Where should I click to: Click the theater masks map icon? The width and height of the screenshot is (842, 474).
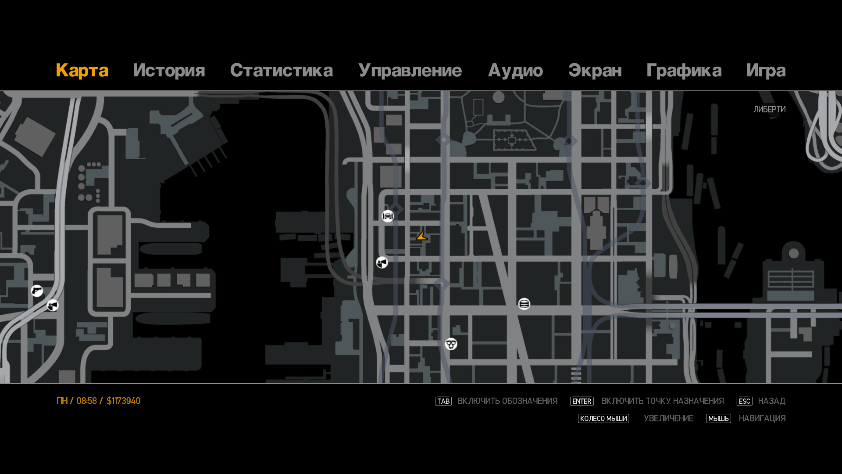pos(451,344)
